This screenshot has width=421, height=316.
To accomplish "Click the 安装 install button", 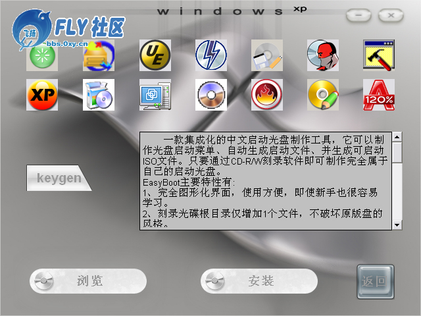I will (x=259, y=281).
